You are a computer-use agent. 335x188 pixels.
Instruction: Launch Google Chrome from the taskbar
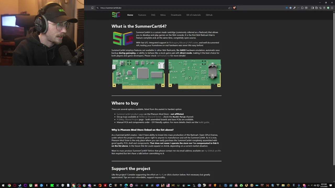point(9,185)
